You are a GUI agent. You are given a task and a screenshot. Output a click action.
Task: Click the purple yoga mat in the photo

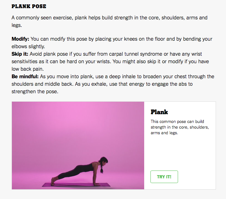pyautogui.click(x=76, y=185)
